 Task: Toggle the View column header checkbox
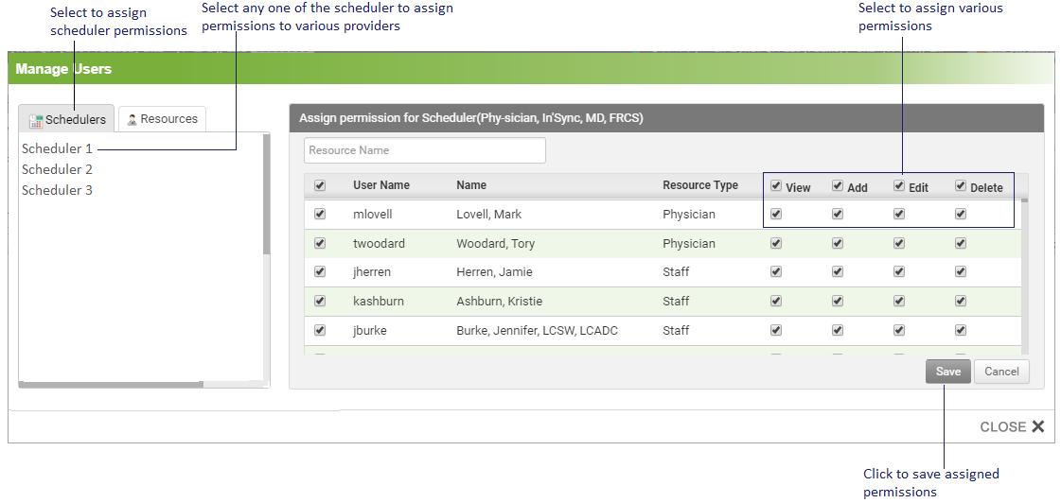[x=776, y=186]
